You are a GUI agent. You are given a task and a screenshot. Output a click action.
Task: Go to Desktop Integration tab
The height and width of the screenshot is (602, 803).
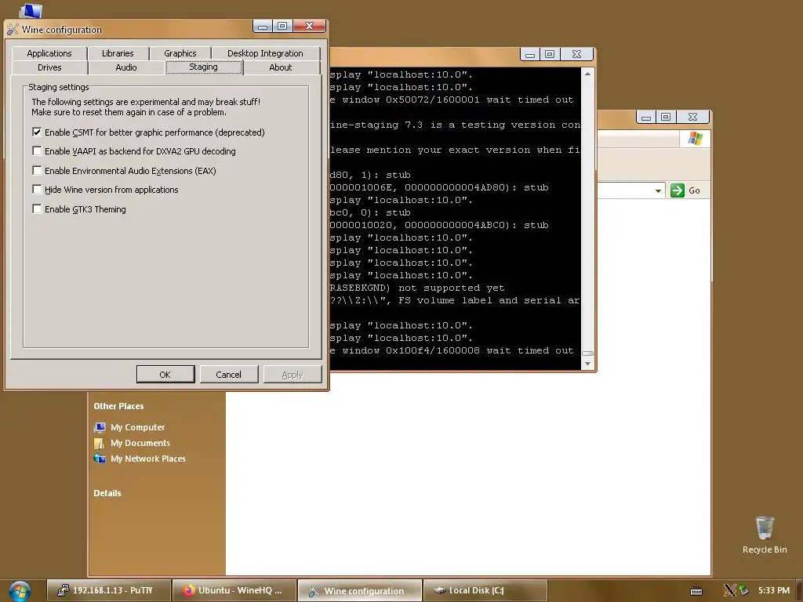click(x=265, y=53)
